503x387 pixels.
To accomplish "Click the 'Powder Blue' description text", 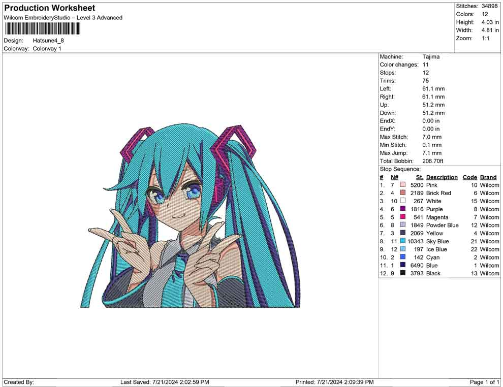I will 442,225.
